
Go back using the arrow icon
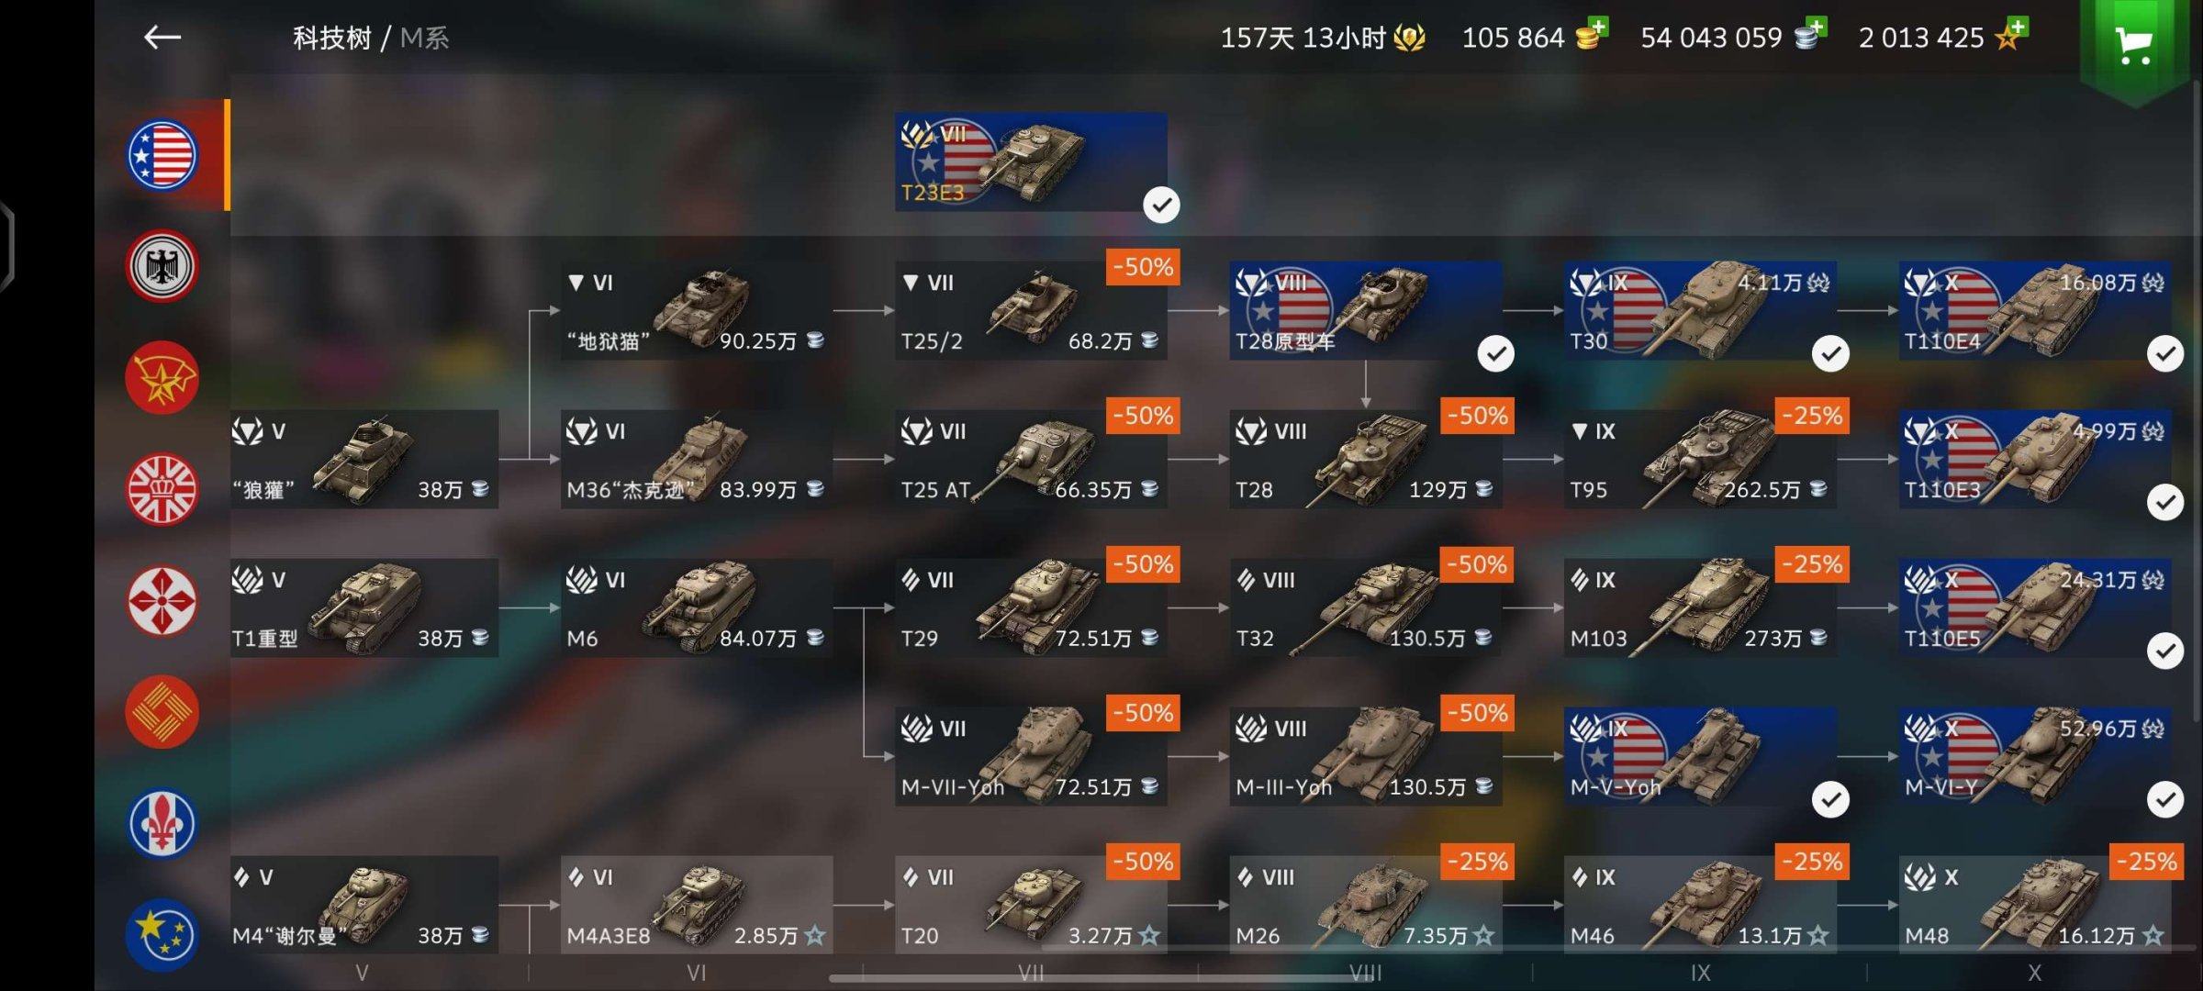pyautogui.click(x=162, y=37)
